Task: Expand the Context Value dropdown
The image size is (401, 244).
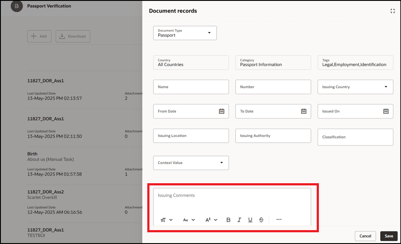Action: [x=191, y=163]
